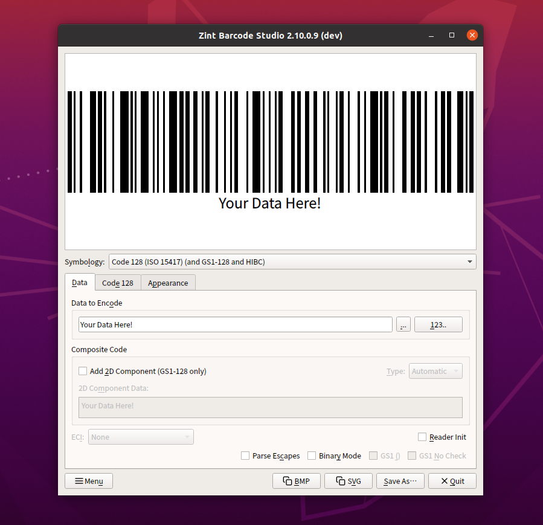This screenshot has width=543, height=525.
Task: Switch to the Code 128 tab
Action: (117, 282)
